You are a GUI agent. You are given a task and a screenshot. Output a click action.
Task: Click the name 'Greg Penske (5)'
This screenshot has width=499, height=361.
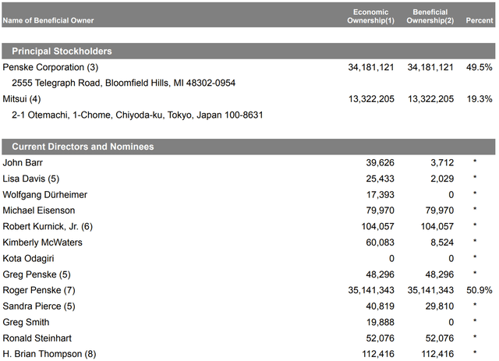click(x=37, y=274)
